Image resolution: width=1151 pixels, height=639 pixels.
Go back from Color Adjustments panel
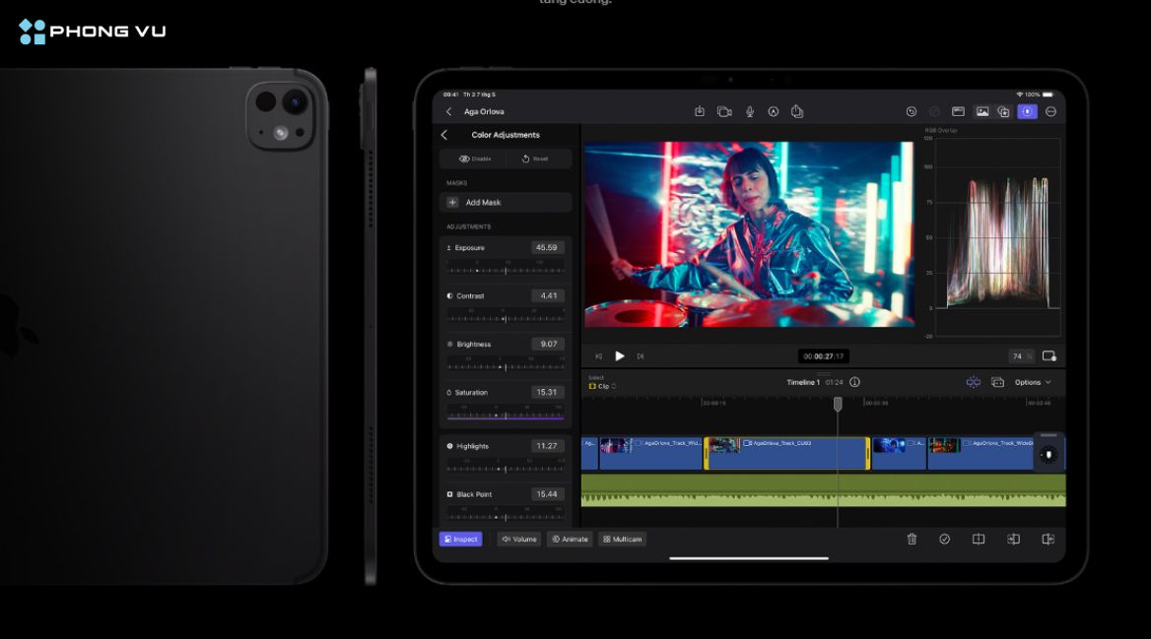(x=444, y=135)
